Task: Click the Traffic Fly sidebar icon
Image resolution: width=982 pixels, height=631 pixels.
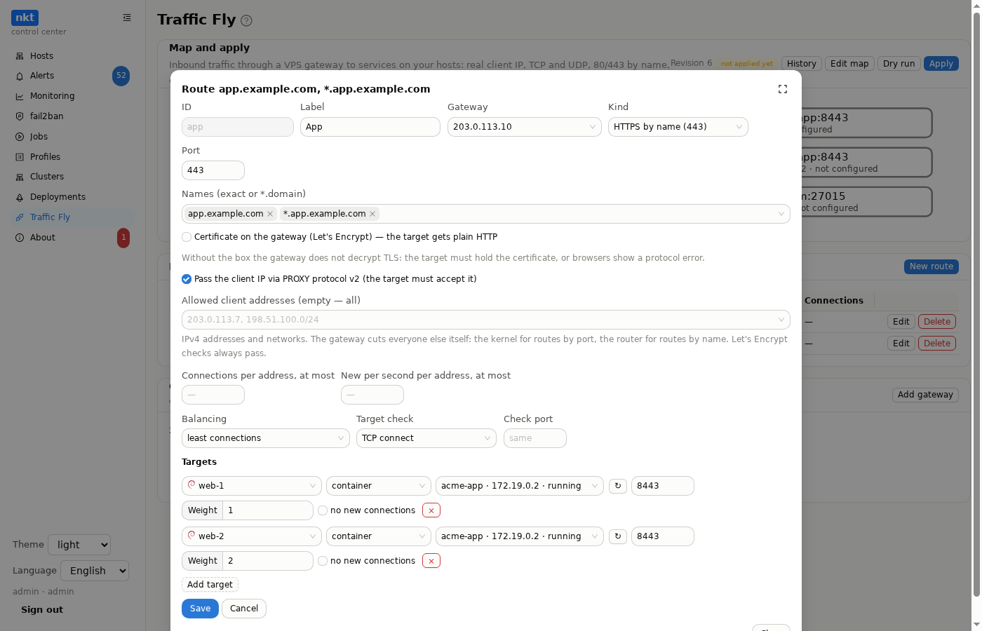Action: (20, 217)
